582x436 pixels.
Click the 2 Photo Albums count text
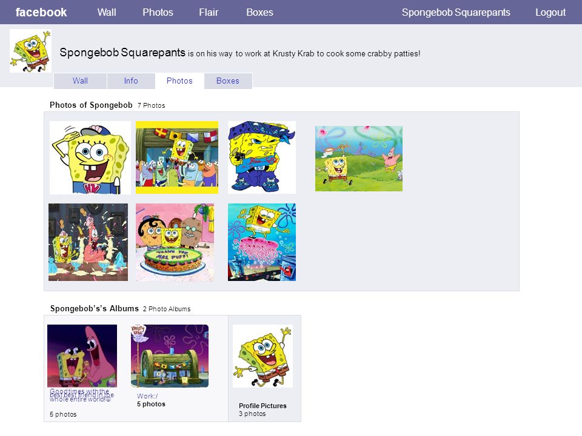click(167, 309)
